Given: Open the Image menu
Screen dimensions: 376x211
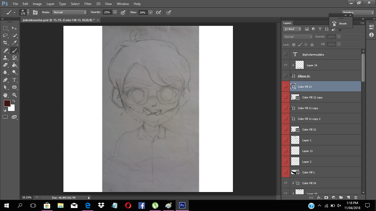Looking at the screenshot, I should coord(37,4).
